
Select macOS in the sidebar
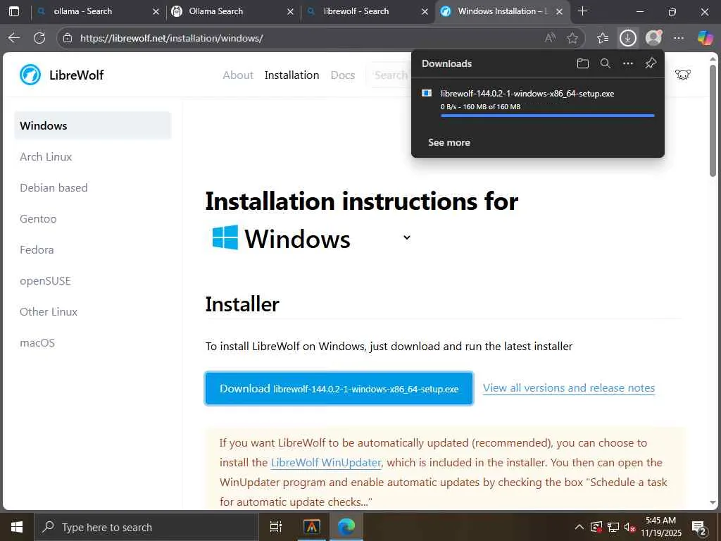[37, 343]
